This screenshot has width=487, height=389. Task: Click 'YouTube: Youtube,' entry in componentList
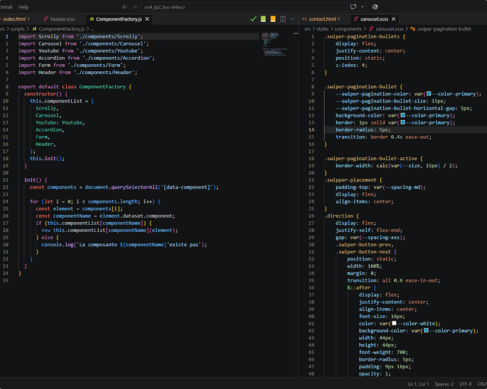pos(60,122)
